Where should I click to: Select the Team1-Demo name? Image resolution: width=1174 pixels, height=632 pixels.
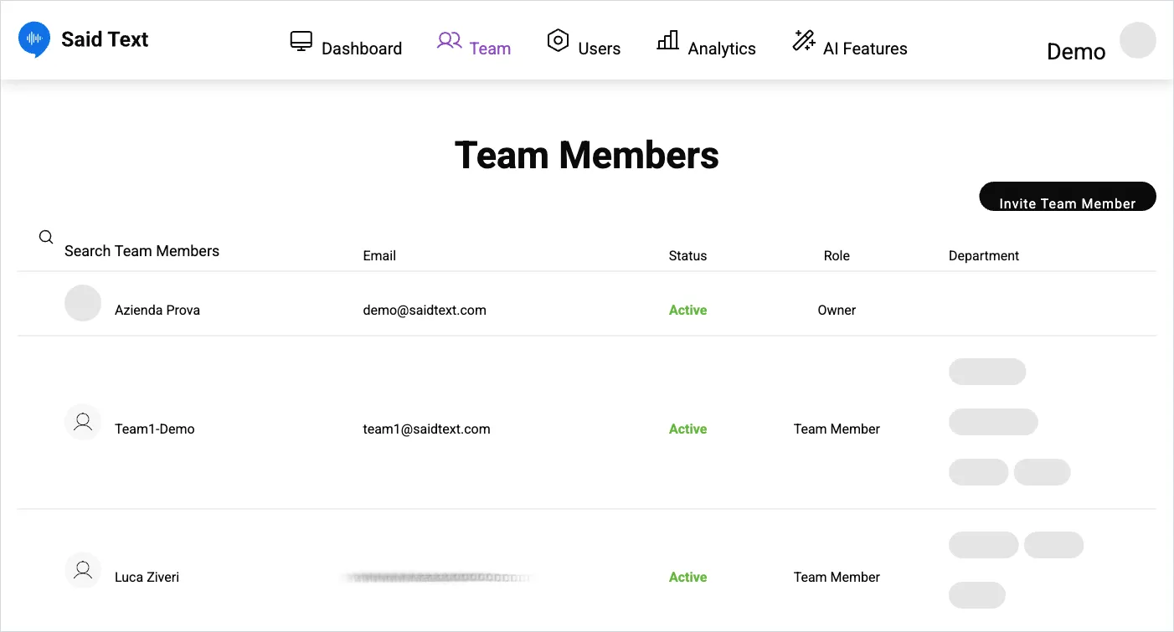(155, 429)
